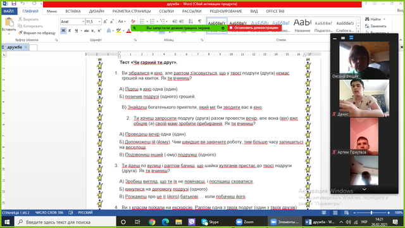This screenshot has height=228, width=405.
Task: Copy selection with the Копировать button
Action: click(30, 26)
